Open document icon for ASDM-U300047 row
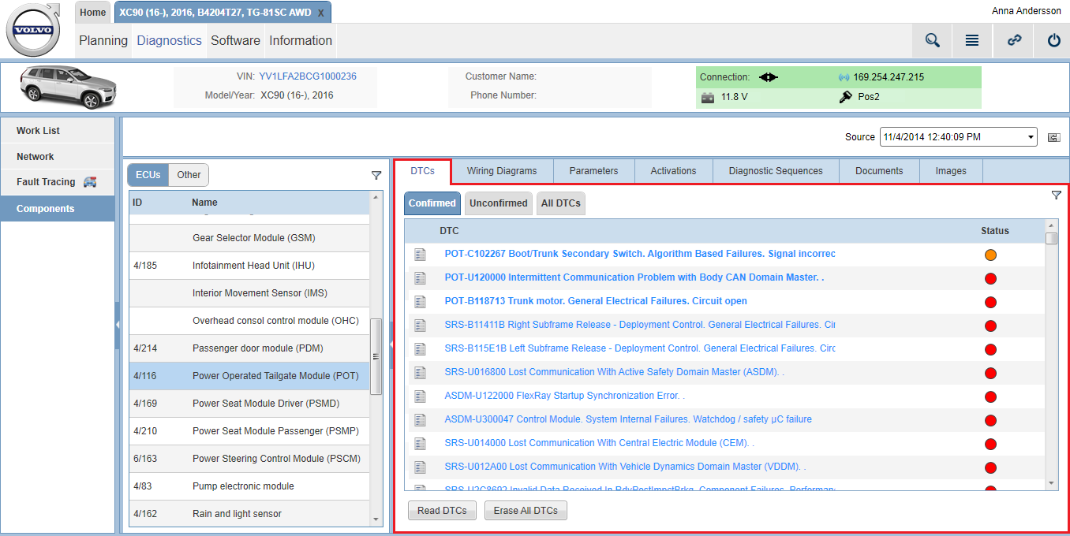 point(420,419)
